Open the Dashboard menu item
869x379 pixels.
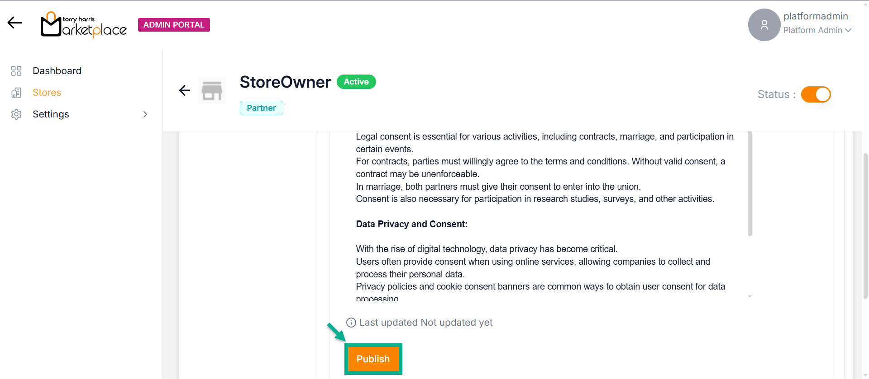57,71
